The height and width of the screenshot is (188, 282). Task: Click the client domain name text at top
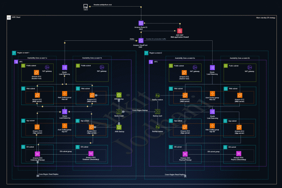pos(102,5)
